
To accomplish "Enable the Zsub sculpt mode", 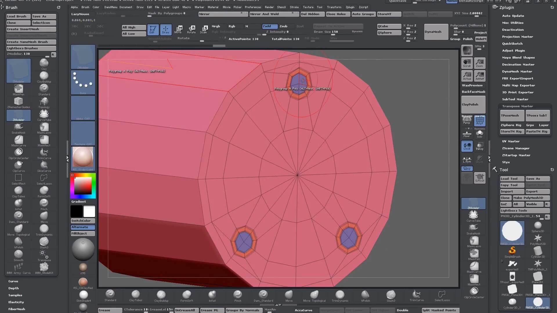I will (x=283, y=26).
